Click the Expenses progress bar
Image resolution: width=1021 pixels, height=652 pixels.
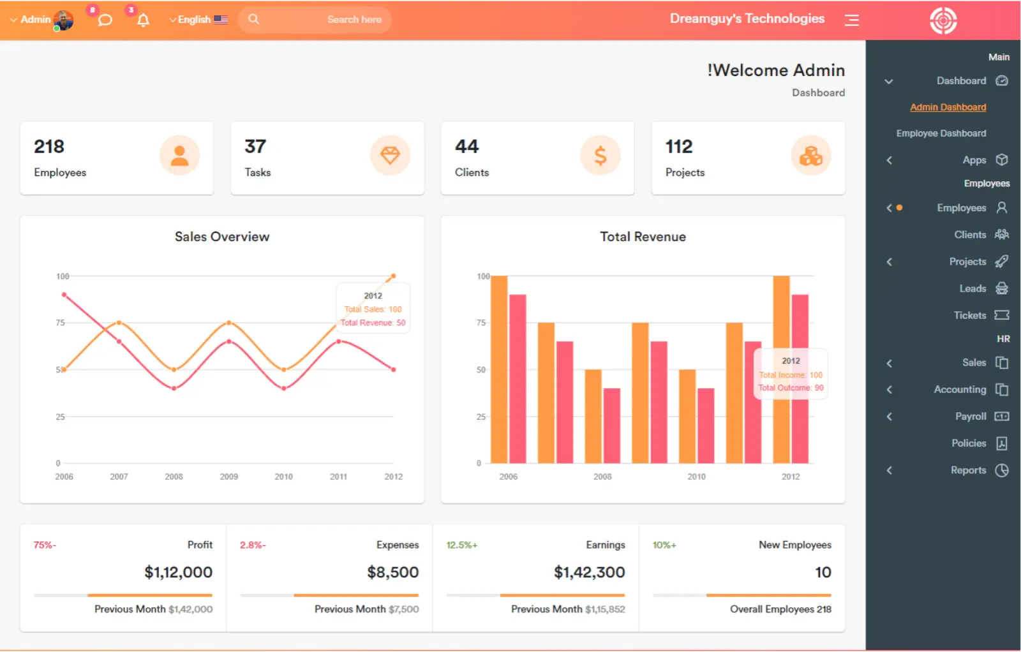[x=329, y=595]
